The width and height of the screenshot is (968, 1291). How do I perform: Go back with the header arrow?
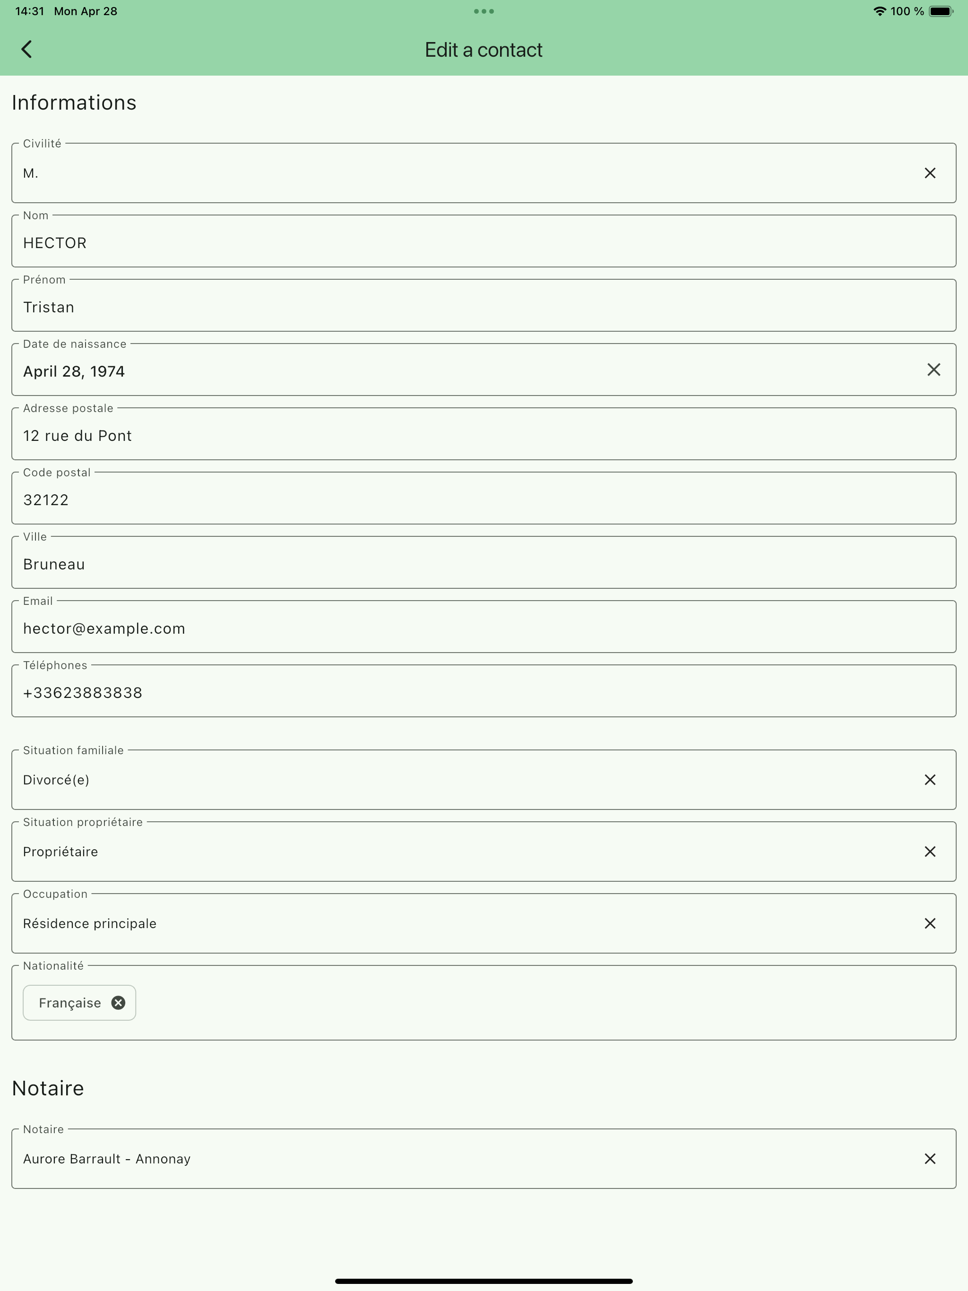26,50
